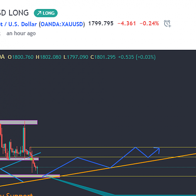Viewport: 196px width, 196px height.
Task: Click the arrow icon inside LONG badge
Action: [x=39, y=13]
